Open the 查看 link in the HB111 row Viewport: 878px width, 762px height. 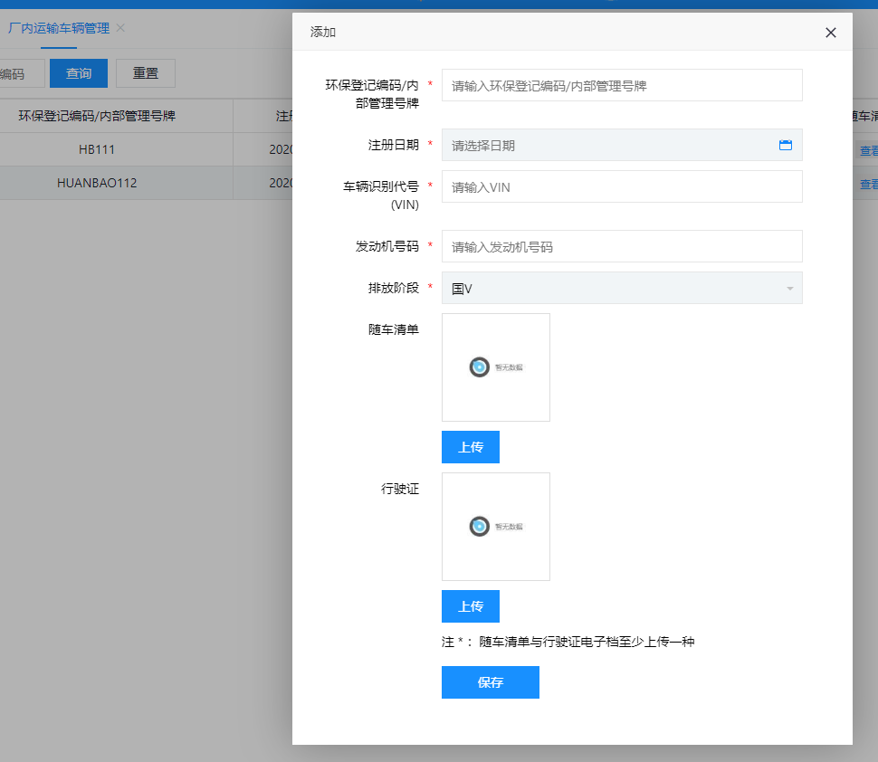[868, 151]
